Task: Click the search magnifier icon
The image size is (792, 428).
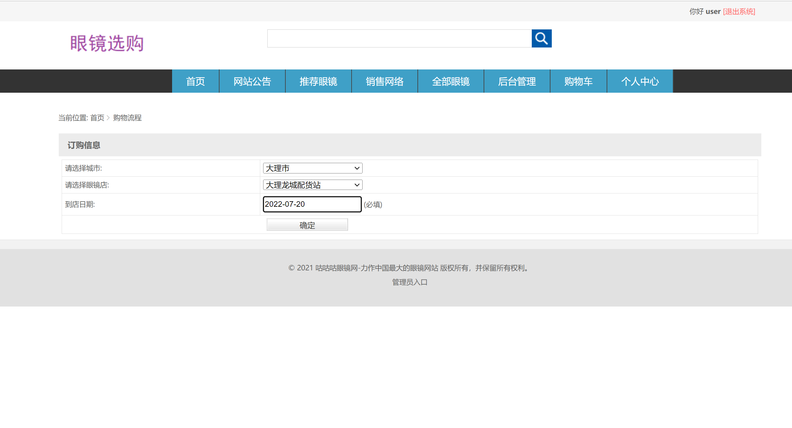Action: click(541, 38)
